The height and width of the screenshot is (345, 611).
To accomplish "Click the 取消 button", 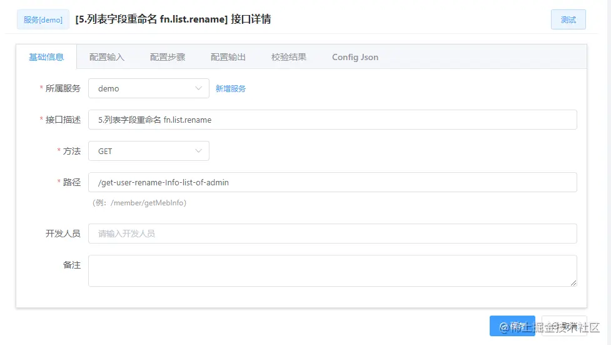I will [564, 326].
